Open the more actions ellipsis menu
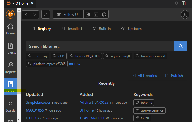Screen dimensions: 192x122 click(x=190, y=3)
